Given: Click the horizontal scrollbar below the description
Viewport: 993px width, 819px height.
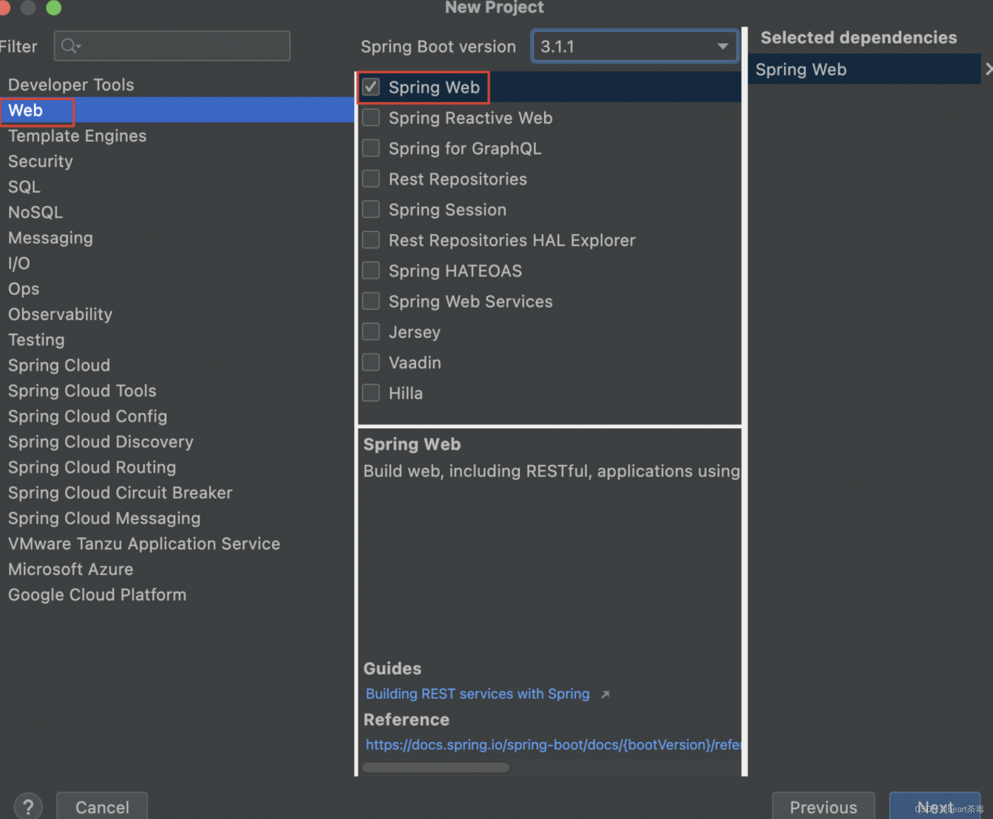Looking at the screenshot, I should click(436, 768).
